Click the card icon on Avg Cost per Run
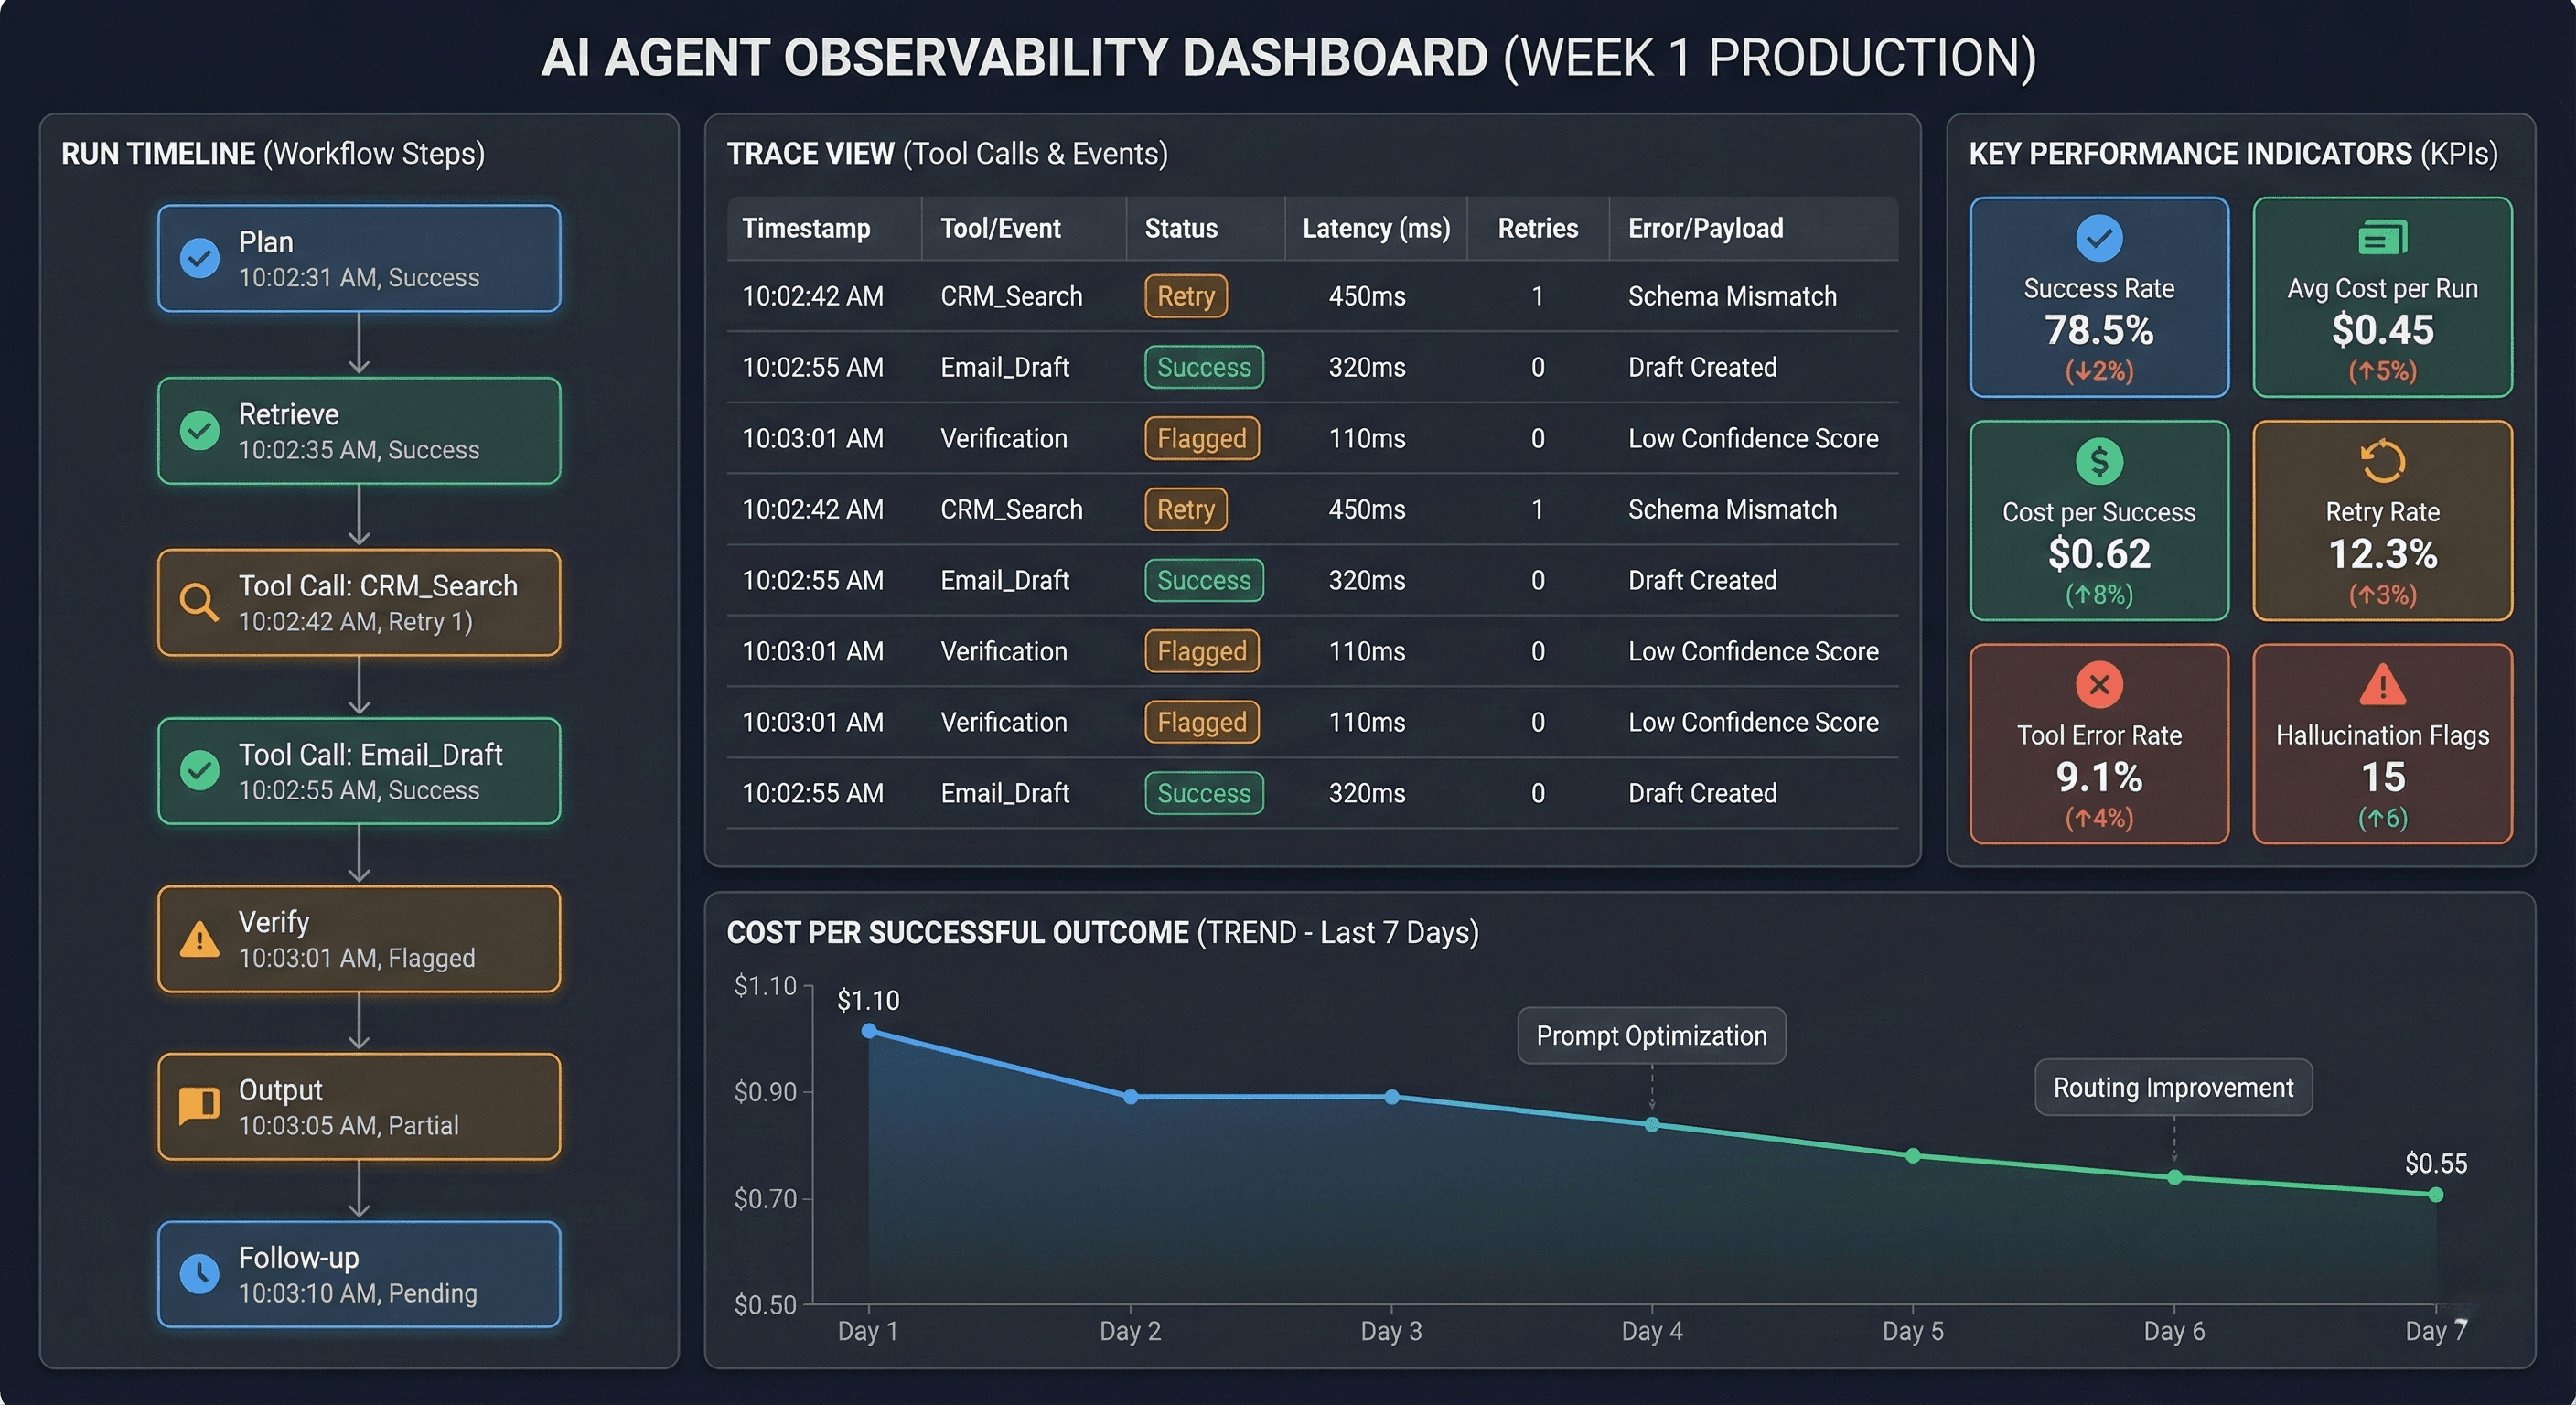 pyautogui.click(x=2381, y=238)
